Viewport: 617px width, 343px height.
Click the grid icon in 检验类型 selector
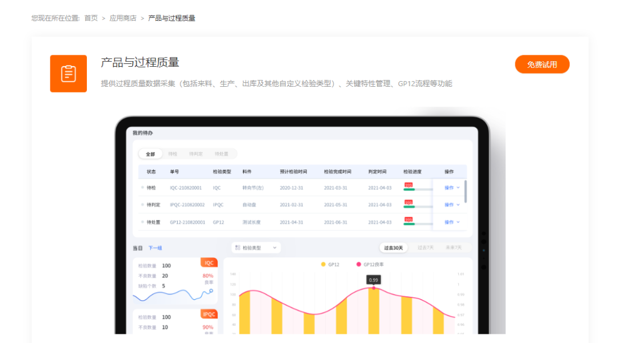point(238,248)
